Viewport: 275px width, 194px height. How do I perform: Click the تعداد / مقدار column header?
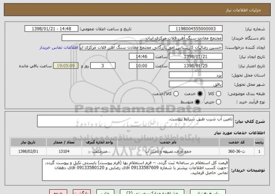[x=64, y=142]
